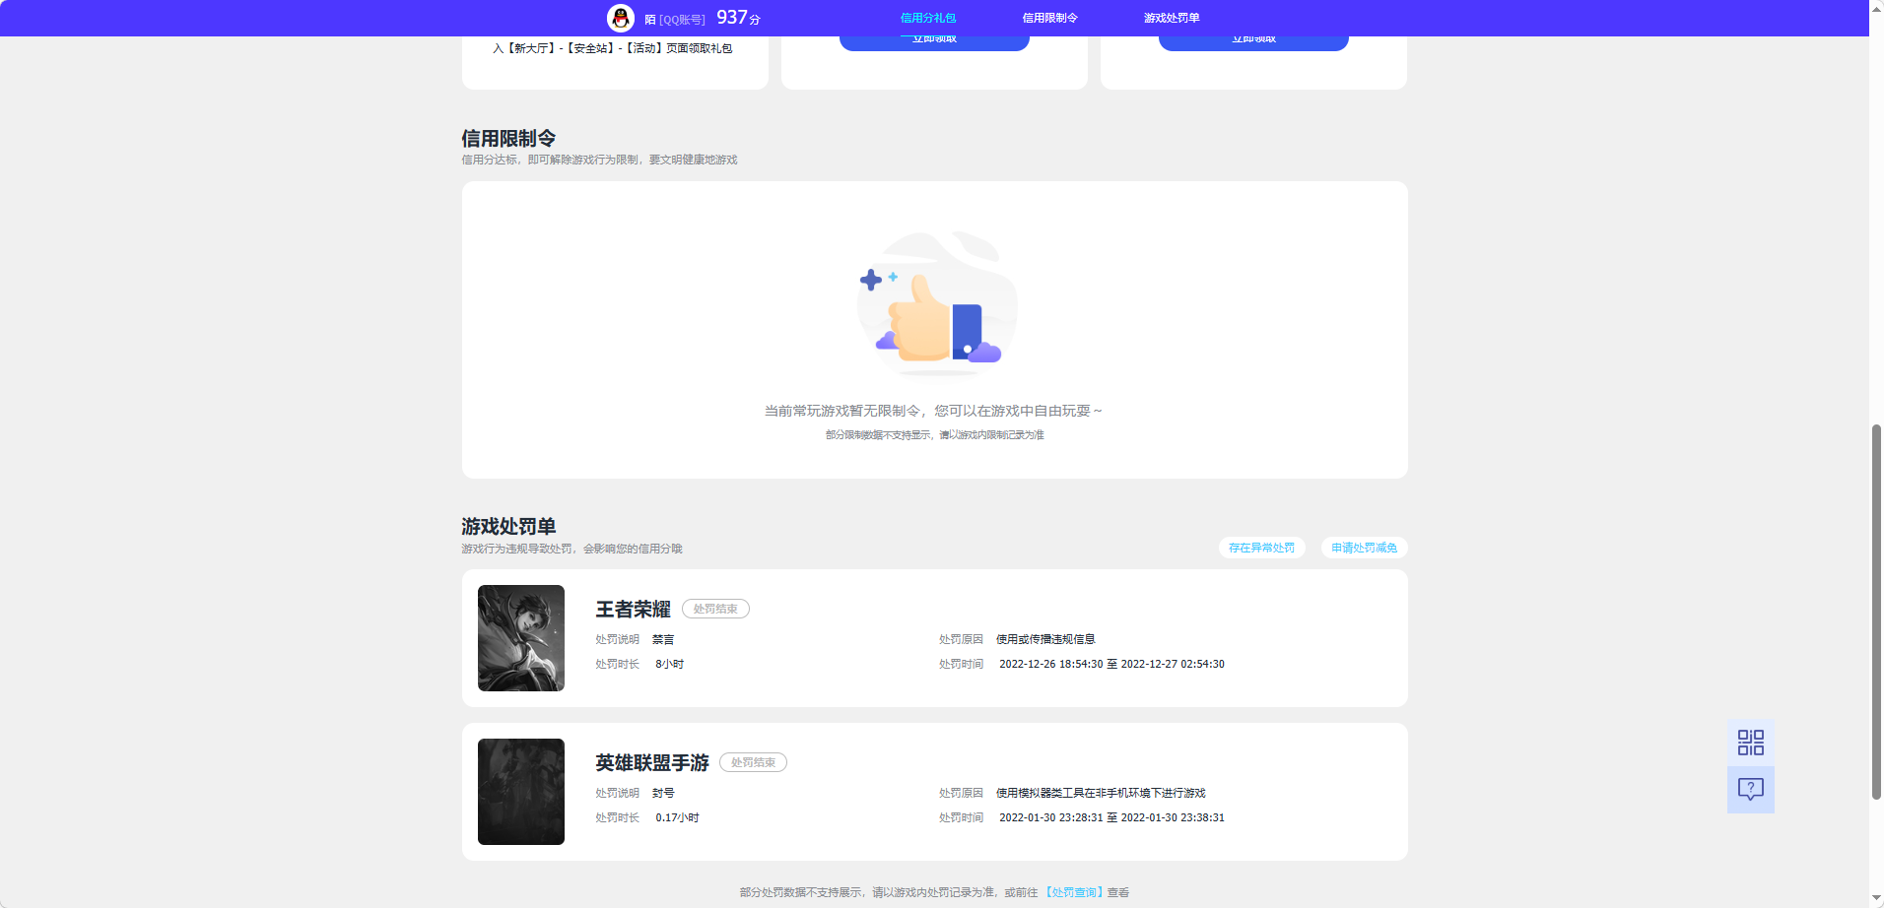Click the QQ penguin avatar in the header
1884x908 pixels.
point(621,18)
